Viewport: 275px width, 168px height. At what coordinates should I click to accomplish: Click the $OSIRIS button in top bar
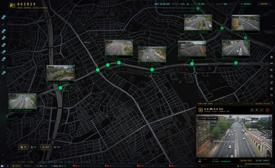click(246, 4)
